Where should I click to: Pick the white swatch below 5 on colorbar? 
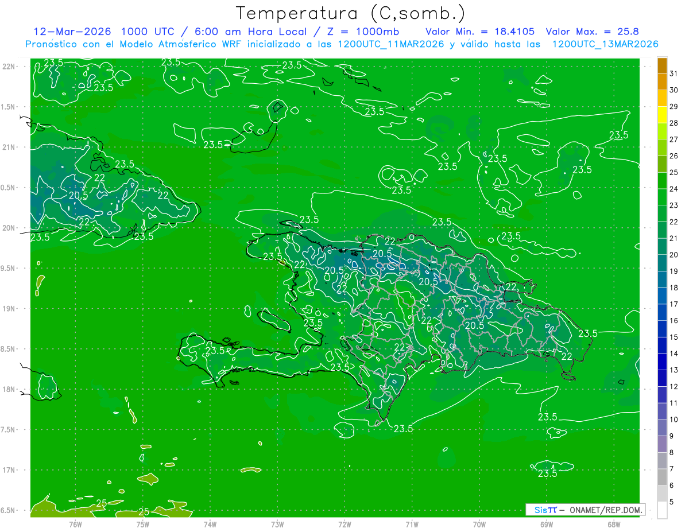(x=662, y=510)
